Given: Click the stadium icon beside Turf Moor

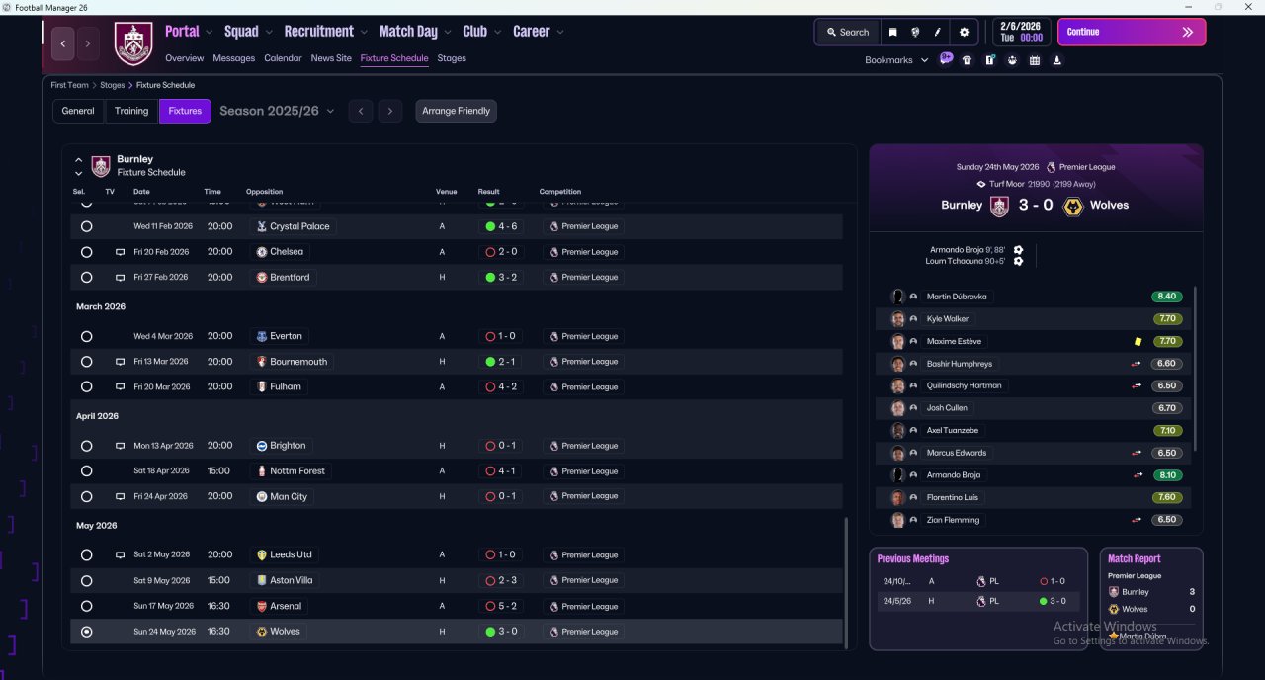Looking at the screenshot, I should (980, 184).
